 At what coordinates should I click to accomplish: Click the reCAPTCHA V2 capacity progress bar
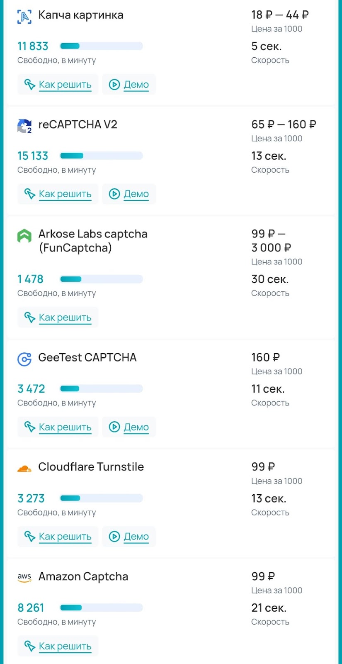point(101,156)
